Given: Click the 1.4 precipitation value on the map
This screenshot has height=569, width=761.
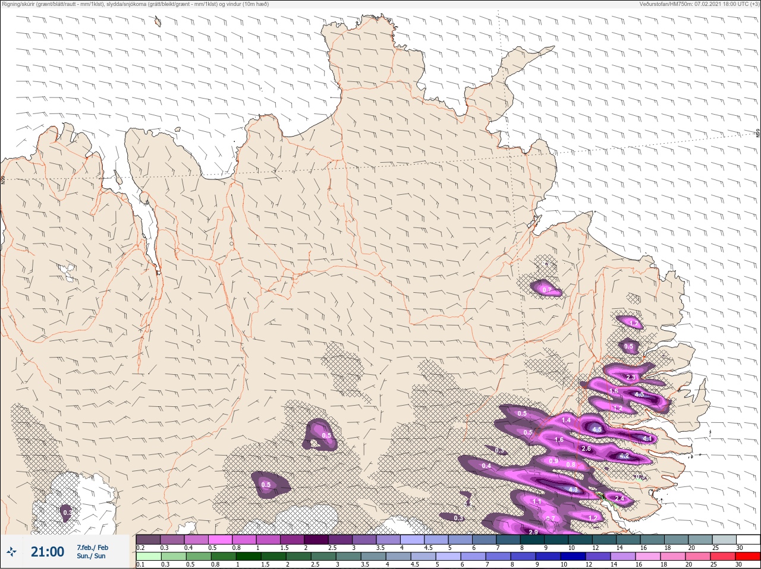Looking at the screenshot, I should (566, 420).
